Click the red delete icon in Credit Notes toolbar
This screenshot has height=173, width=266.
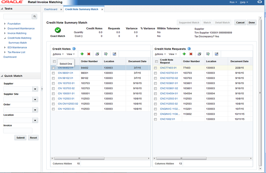click(89, 54)
